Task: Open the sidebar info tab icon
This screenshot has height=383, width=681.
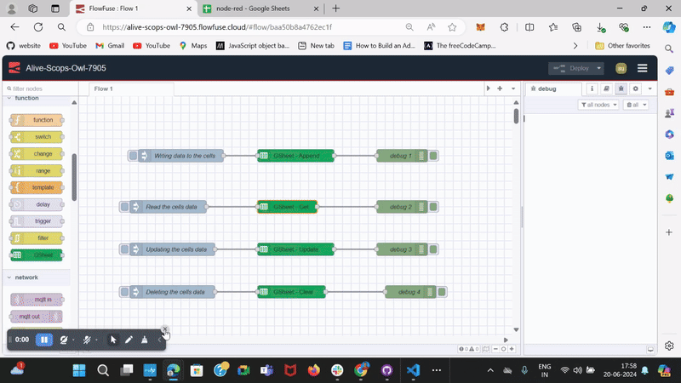Action: coord(592,89)
